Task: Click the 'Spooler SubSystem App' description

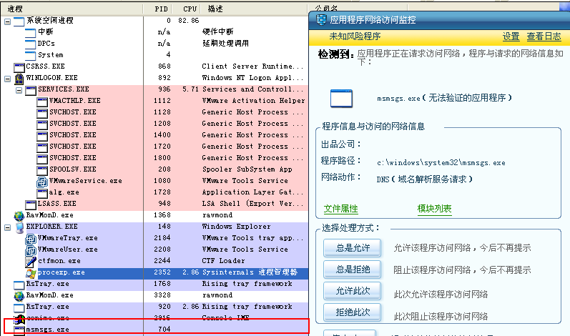Action: tap(247, 169)
